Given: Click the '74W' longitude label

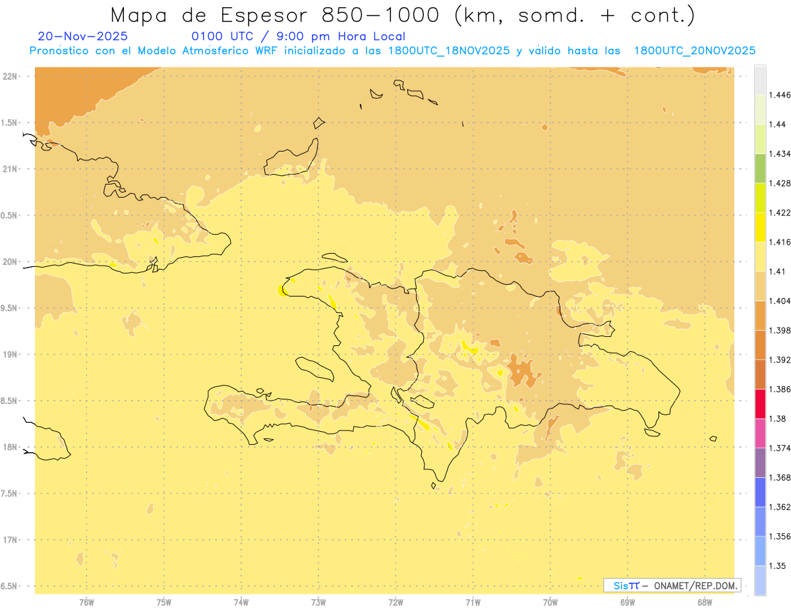Looking at the screenshot, I should [241, 602].
